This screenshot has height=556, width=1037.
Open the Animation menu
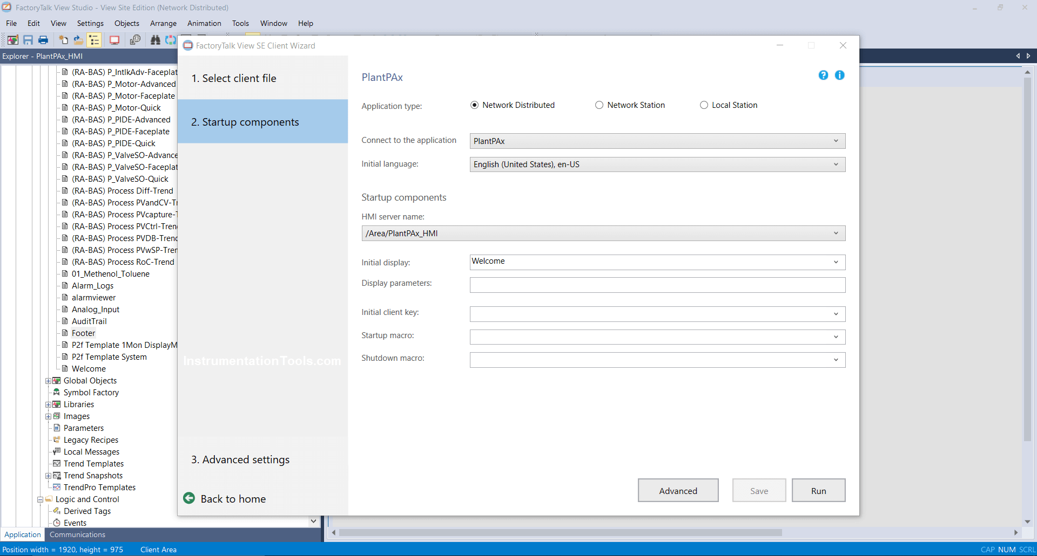[x=204, y=23]
